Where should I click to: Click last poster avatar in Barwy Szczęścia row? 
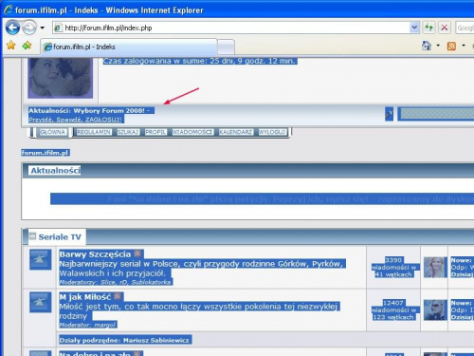[435, 268]
